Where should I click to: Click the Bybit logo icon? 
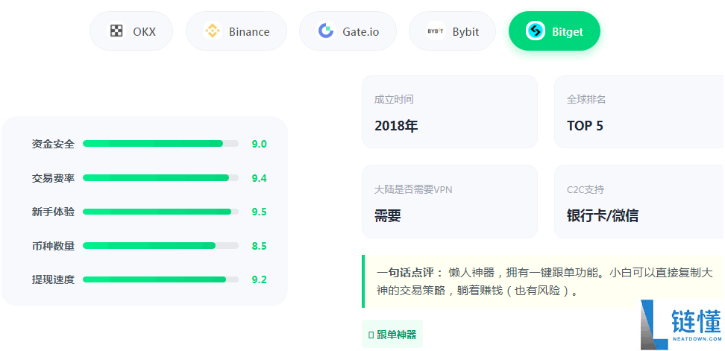pos(436,31)
